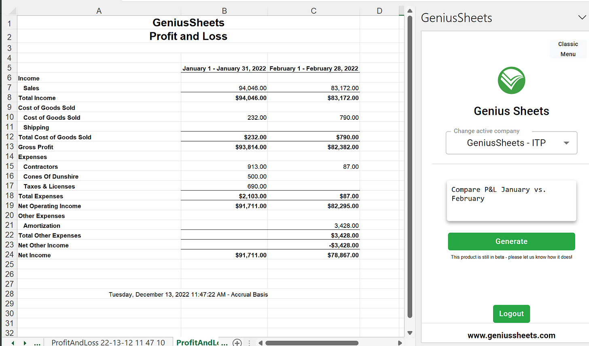Image resolution: width=589 pixels, height=346 pixels.
Task: Select column C header
Action: (x=314, y=11)
